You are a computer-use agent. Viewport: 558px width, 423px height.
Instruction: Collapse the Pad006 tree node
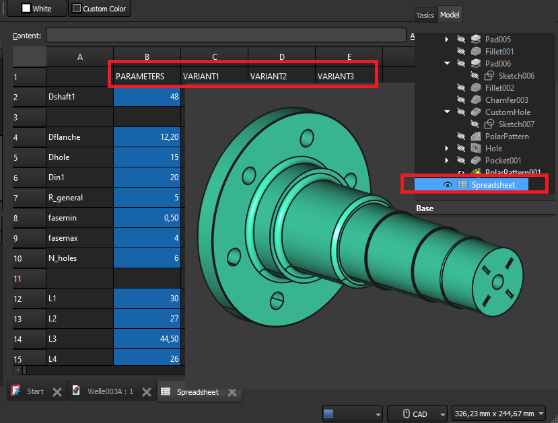coord(447,63)
